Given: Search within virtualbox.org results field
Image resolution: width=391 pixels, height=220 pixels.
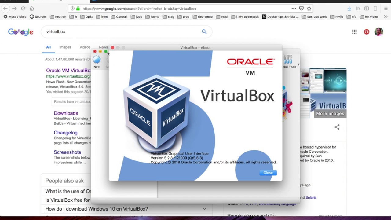Looking at the screenshot, I should (x=71, y=101).
